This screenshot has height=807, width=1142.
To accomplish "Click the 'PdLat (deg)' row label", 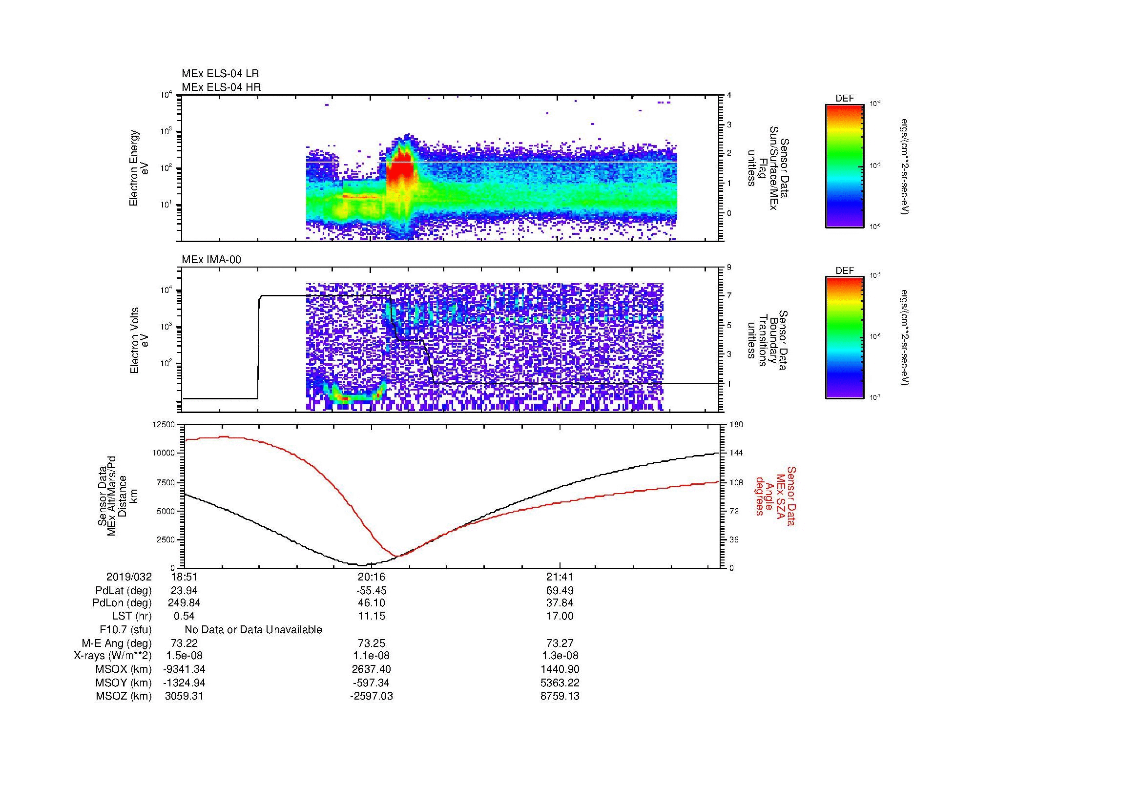I will coord(124,591).
